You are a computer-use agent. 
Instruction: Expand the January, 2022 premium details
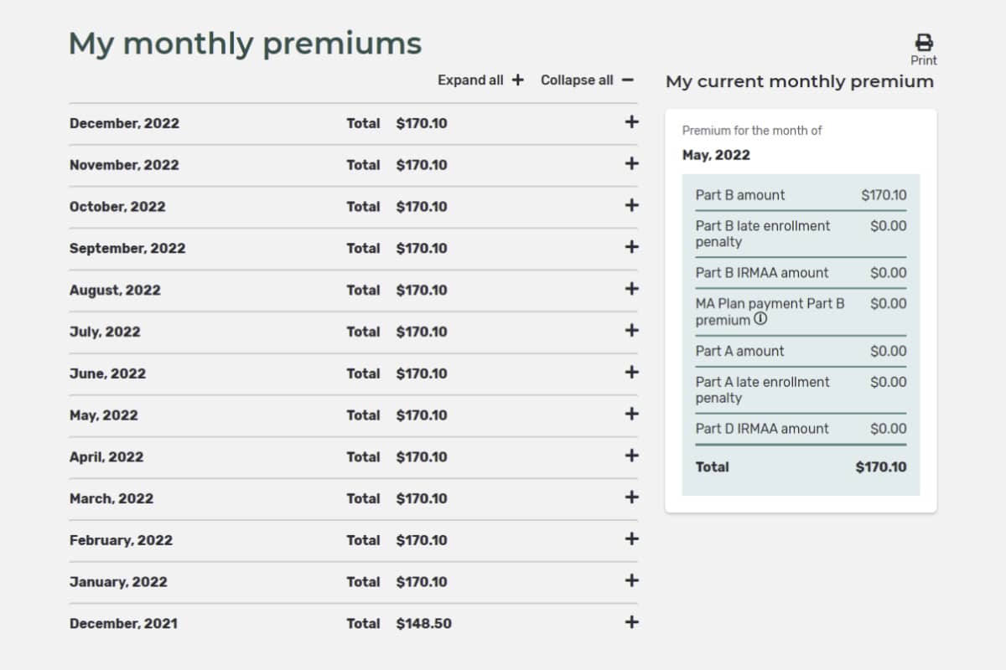(630, 580)
